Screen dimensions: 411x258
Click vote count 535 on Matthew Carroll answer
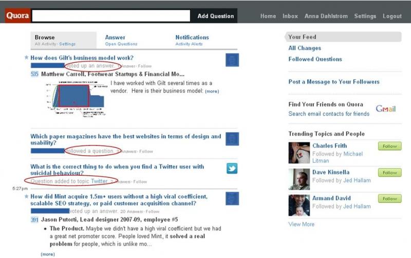[34, 74]
